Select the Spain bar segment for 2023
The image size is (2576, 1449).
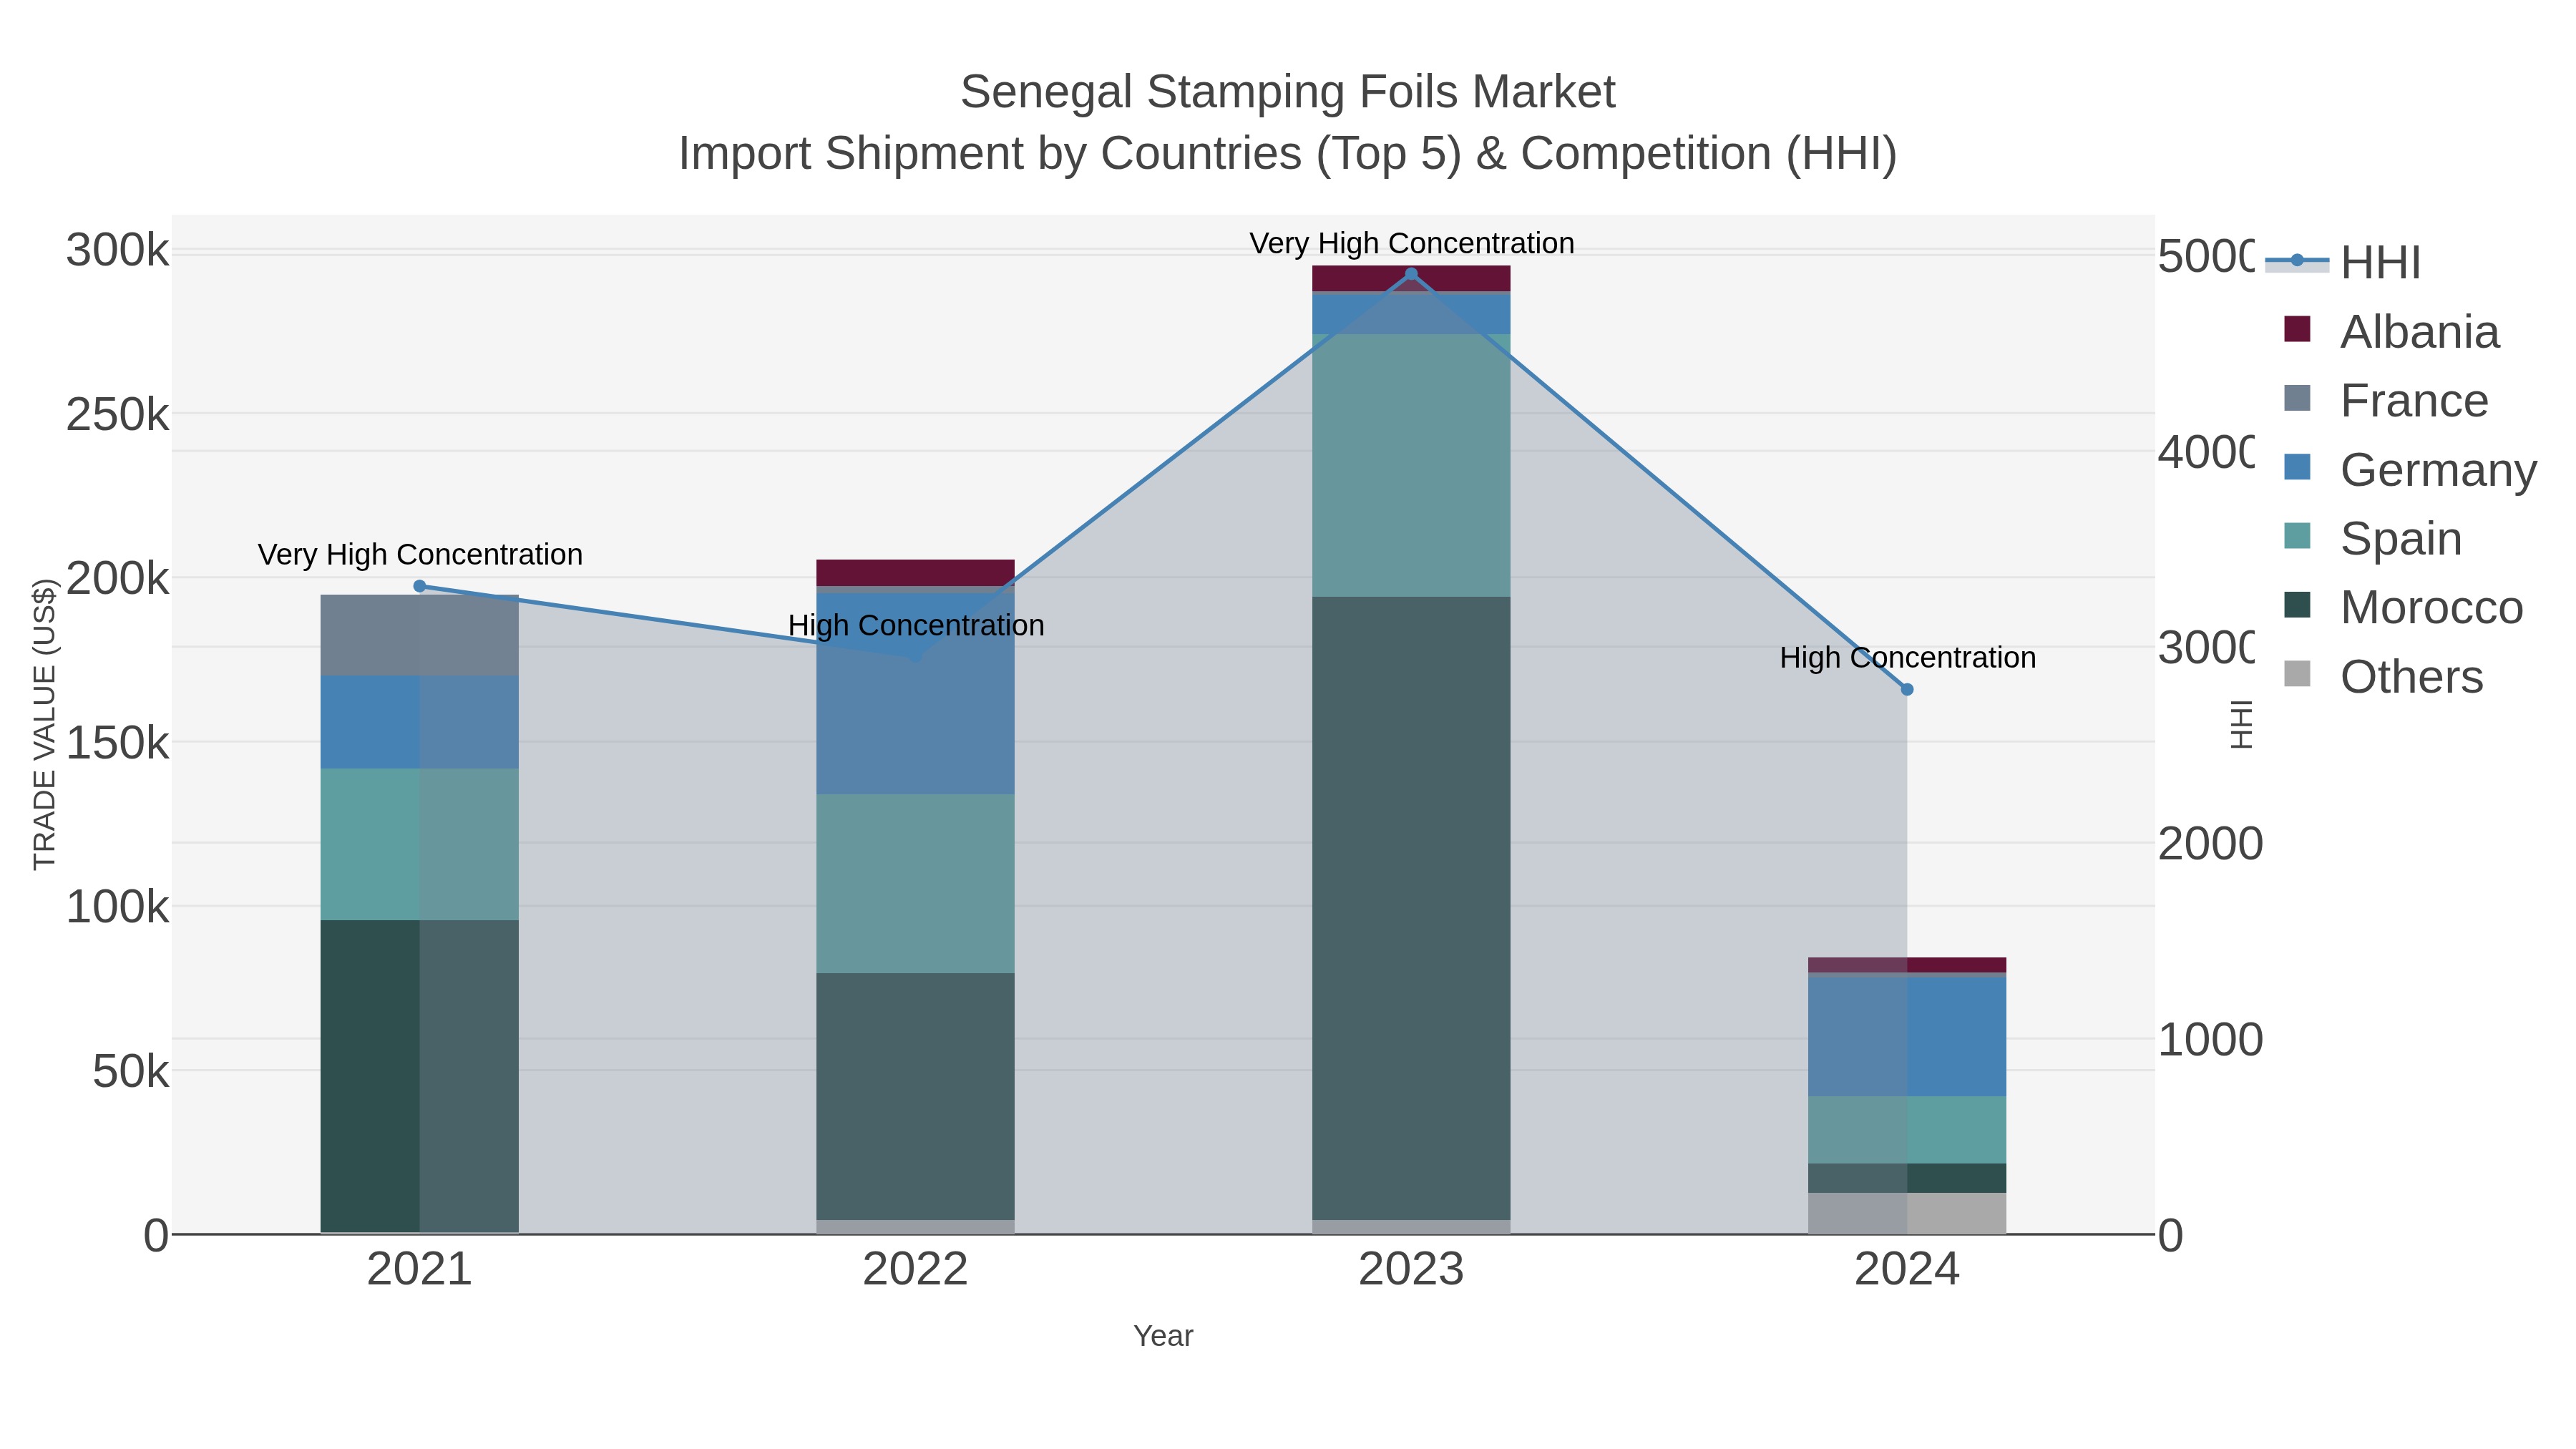click(x=1411, y=465)
